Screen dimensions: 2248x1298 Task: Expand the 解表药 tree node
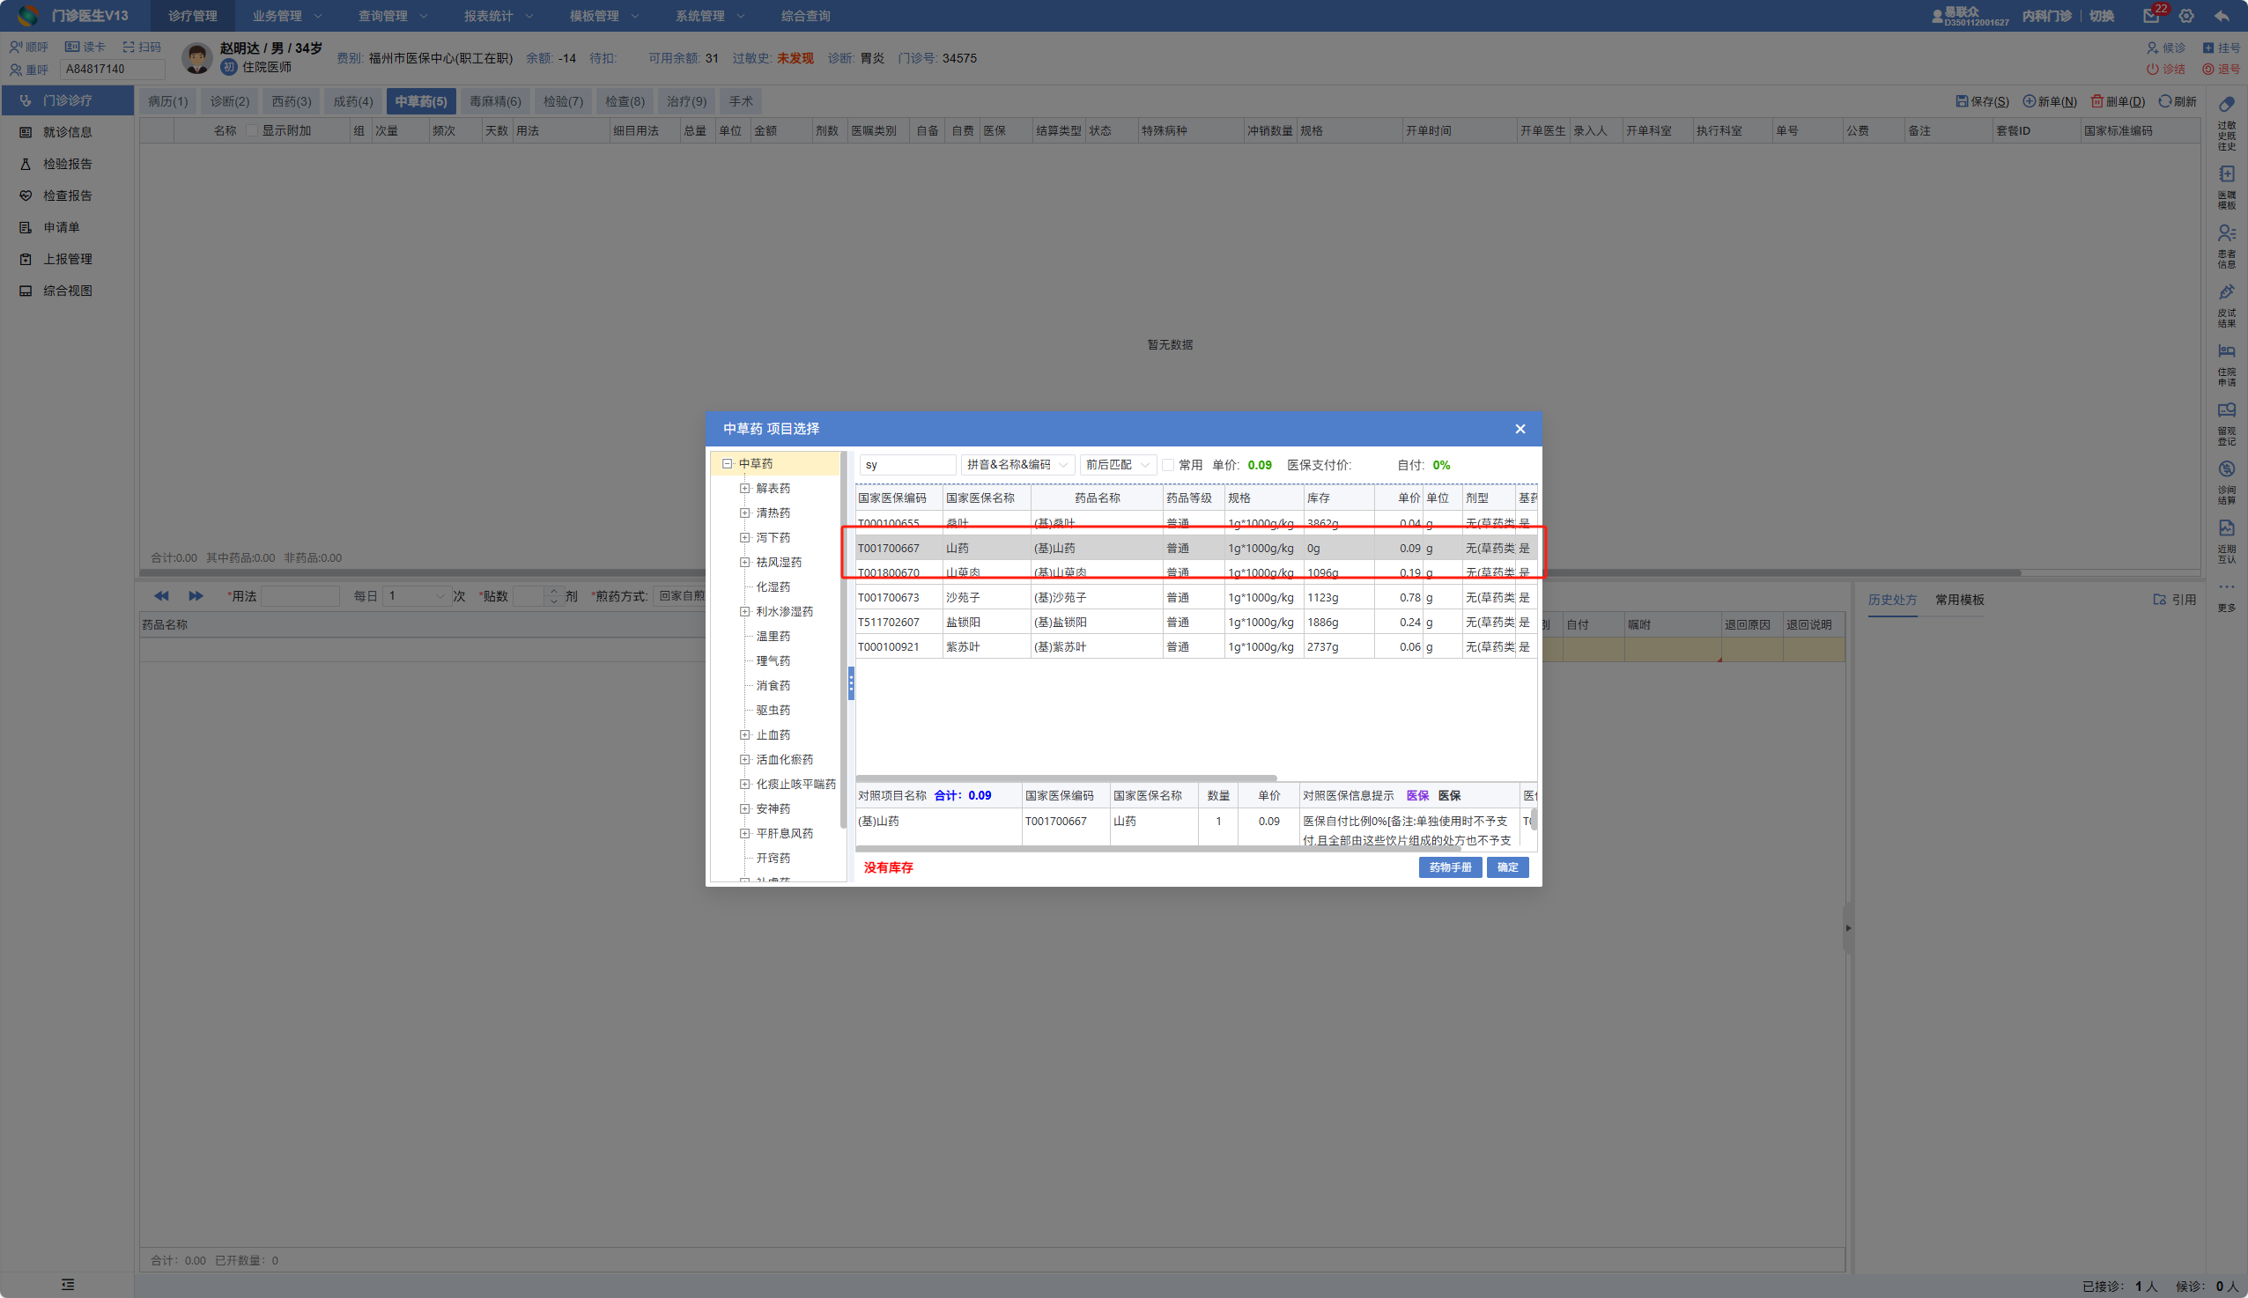pyautogui.click(x=744, y=489)
